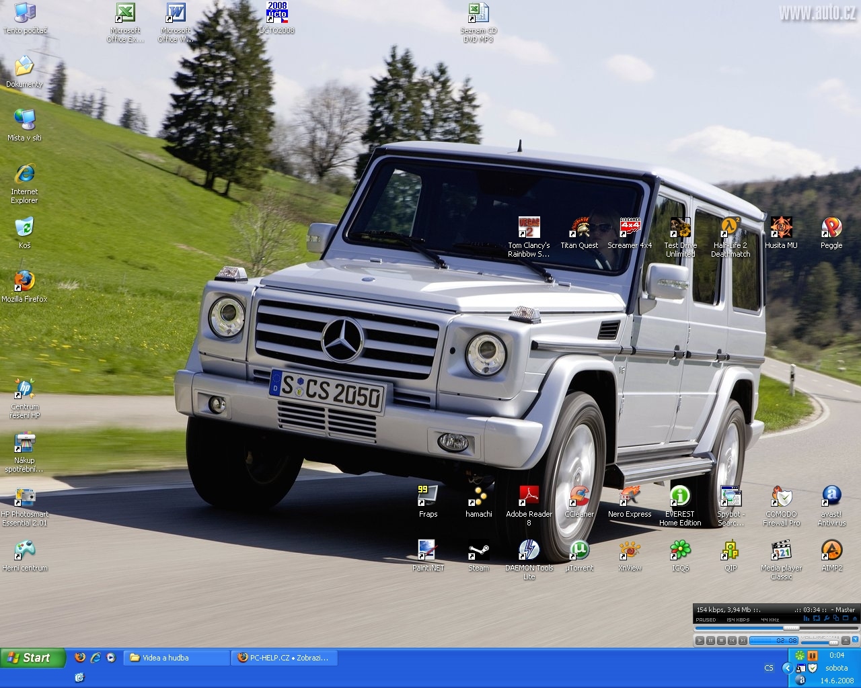Select the avast! Antivirus shortcut

click(x=831, y=507)
